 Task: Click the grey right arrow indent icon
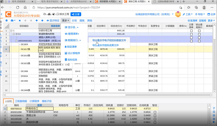(x=31, y=20)
